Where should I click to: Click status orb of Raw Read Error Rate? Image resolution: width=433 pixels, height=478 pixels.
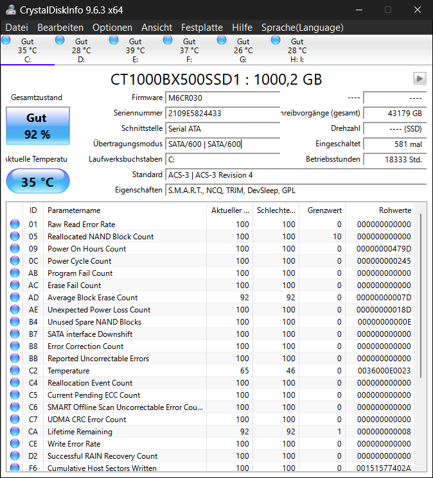click(15, 224)
